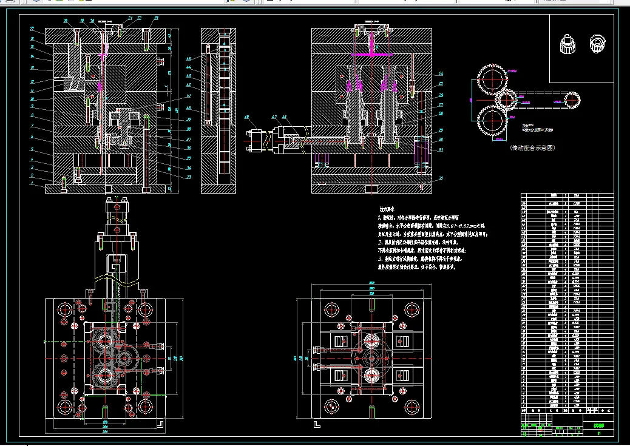Click part balloon number 33

coord(188,177)
